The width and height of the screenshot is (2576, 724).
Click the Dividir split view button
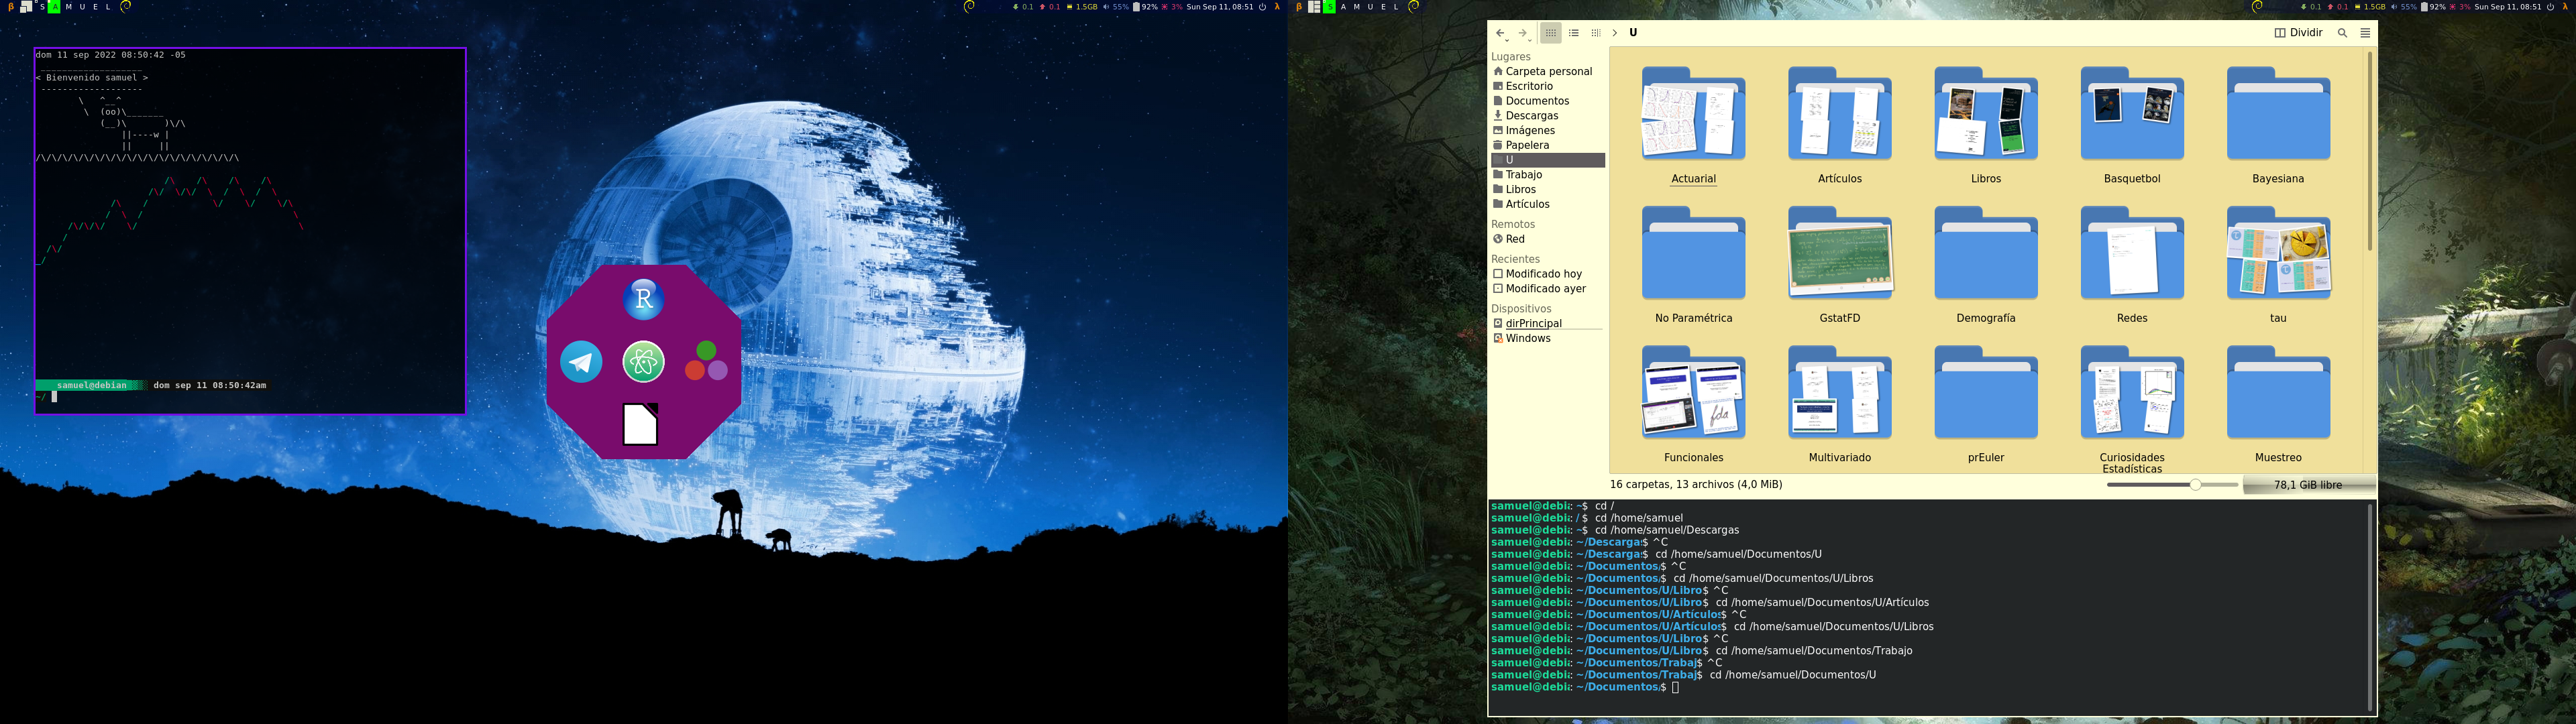(2298, 33)
